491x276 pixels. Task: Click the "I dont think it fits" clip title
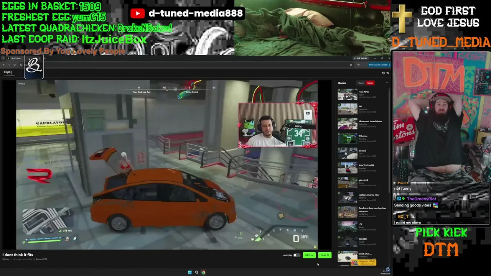(x=18, y=255)
